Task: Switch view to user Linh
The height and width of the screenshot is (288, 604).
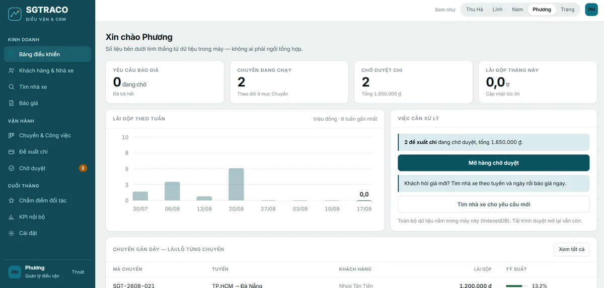Action: 497,10
